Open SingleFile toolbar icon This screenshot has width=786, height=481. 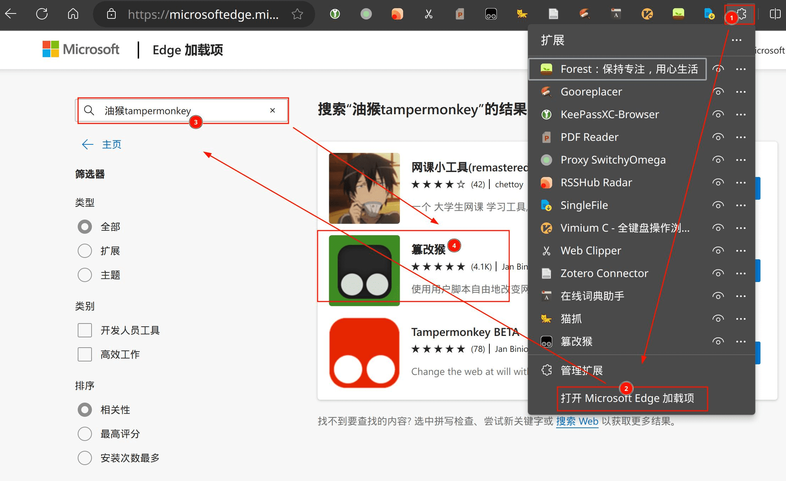(x=709, y=14)
